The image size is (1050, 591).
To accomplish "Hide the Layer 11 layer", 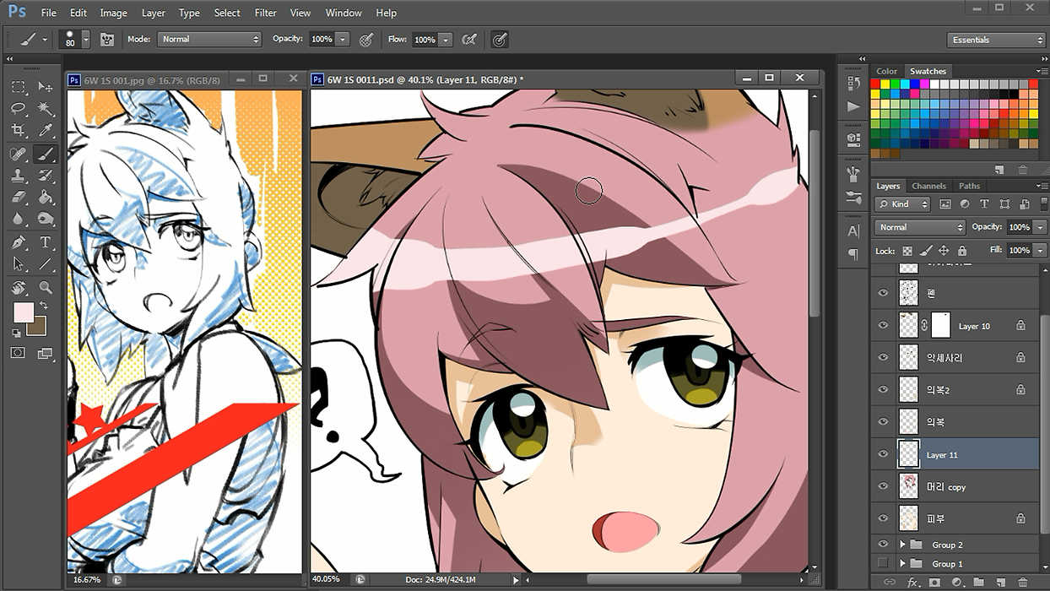I will point(883,454).
